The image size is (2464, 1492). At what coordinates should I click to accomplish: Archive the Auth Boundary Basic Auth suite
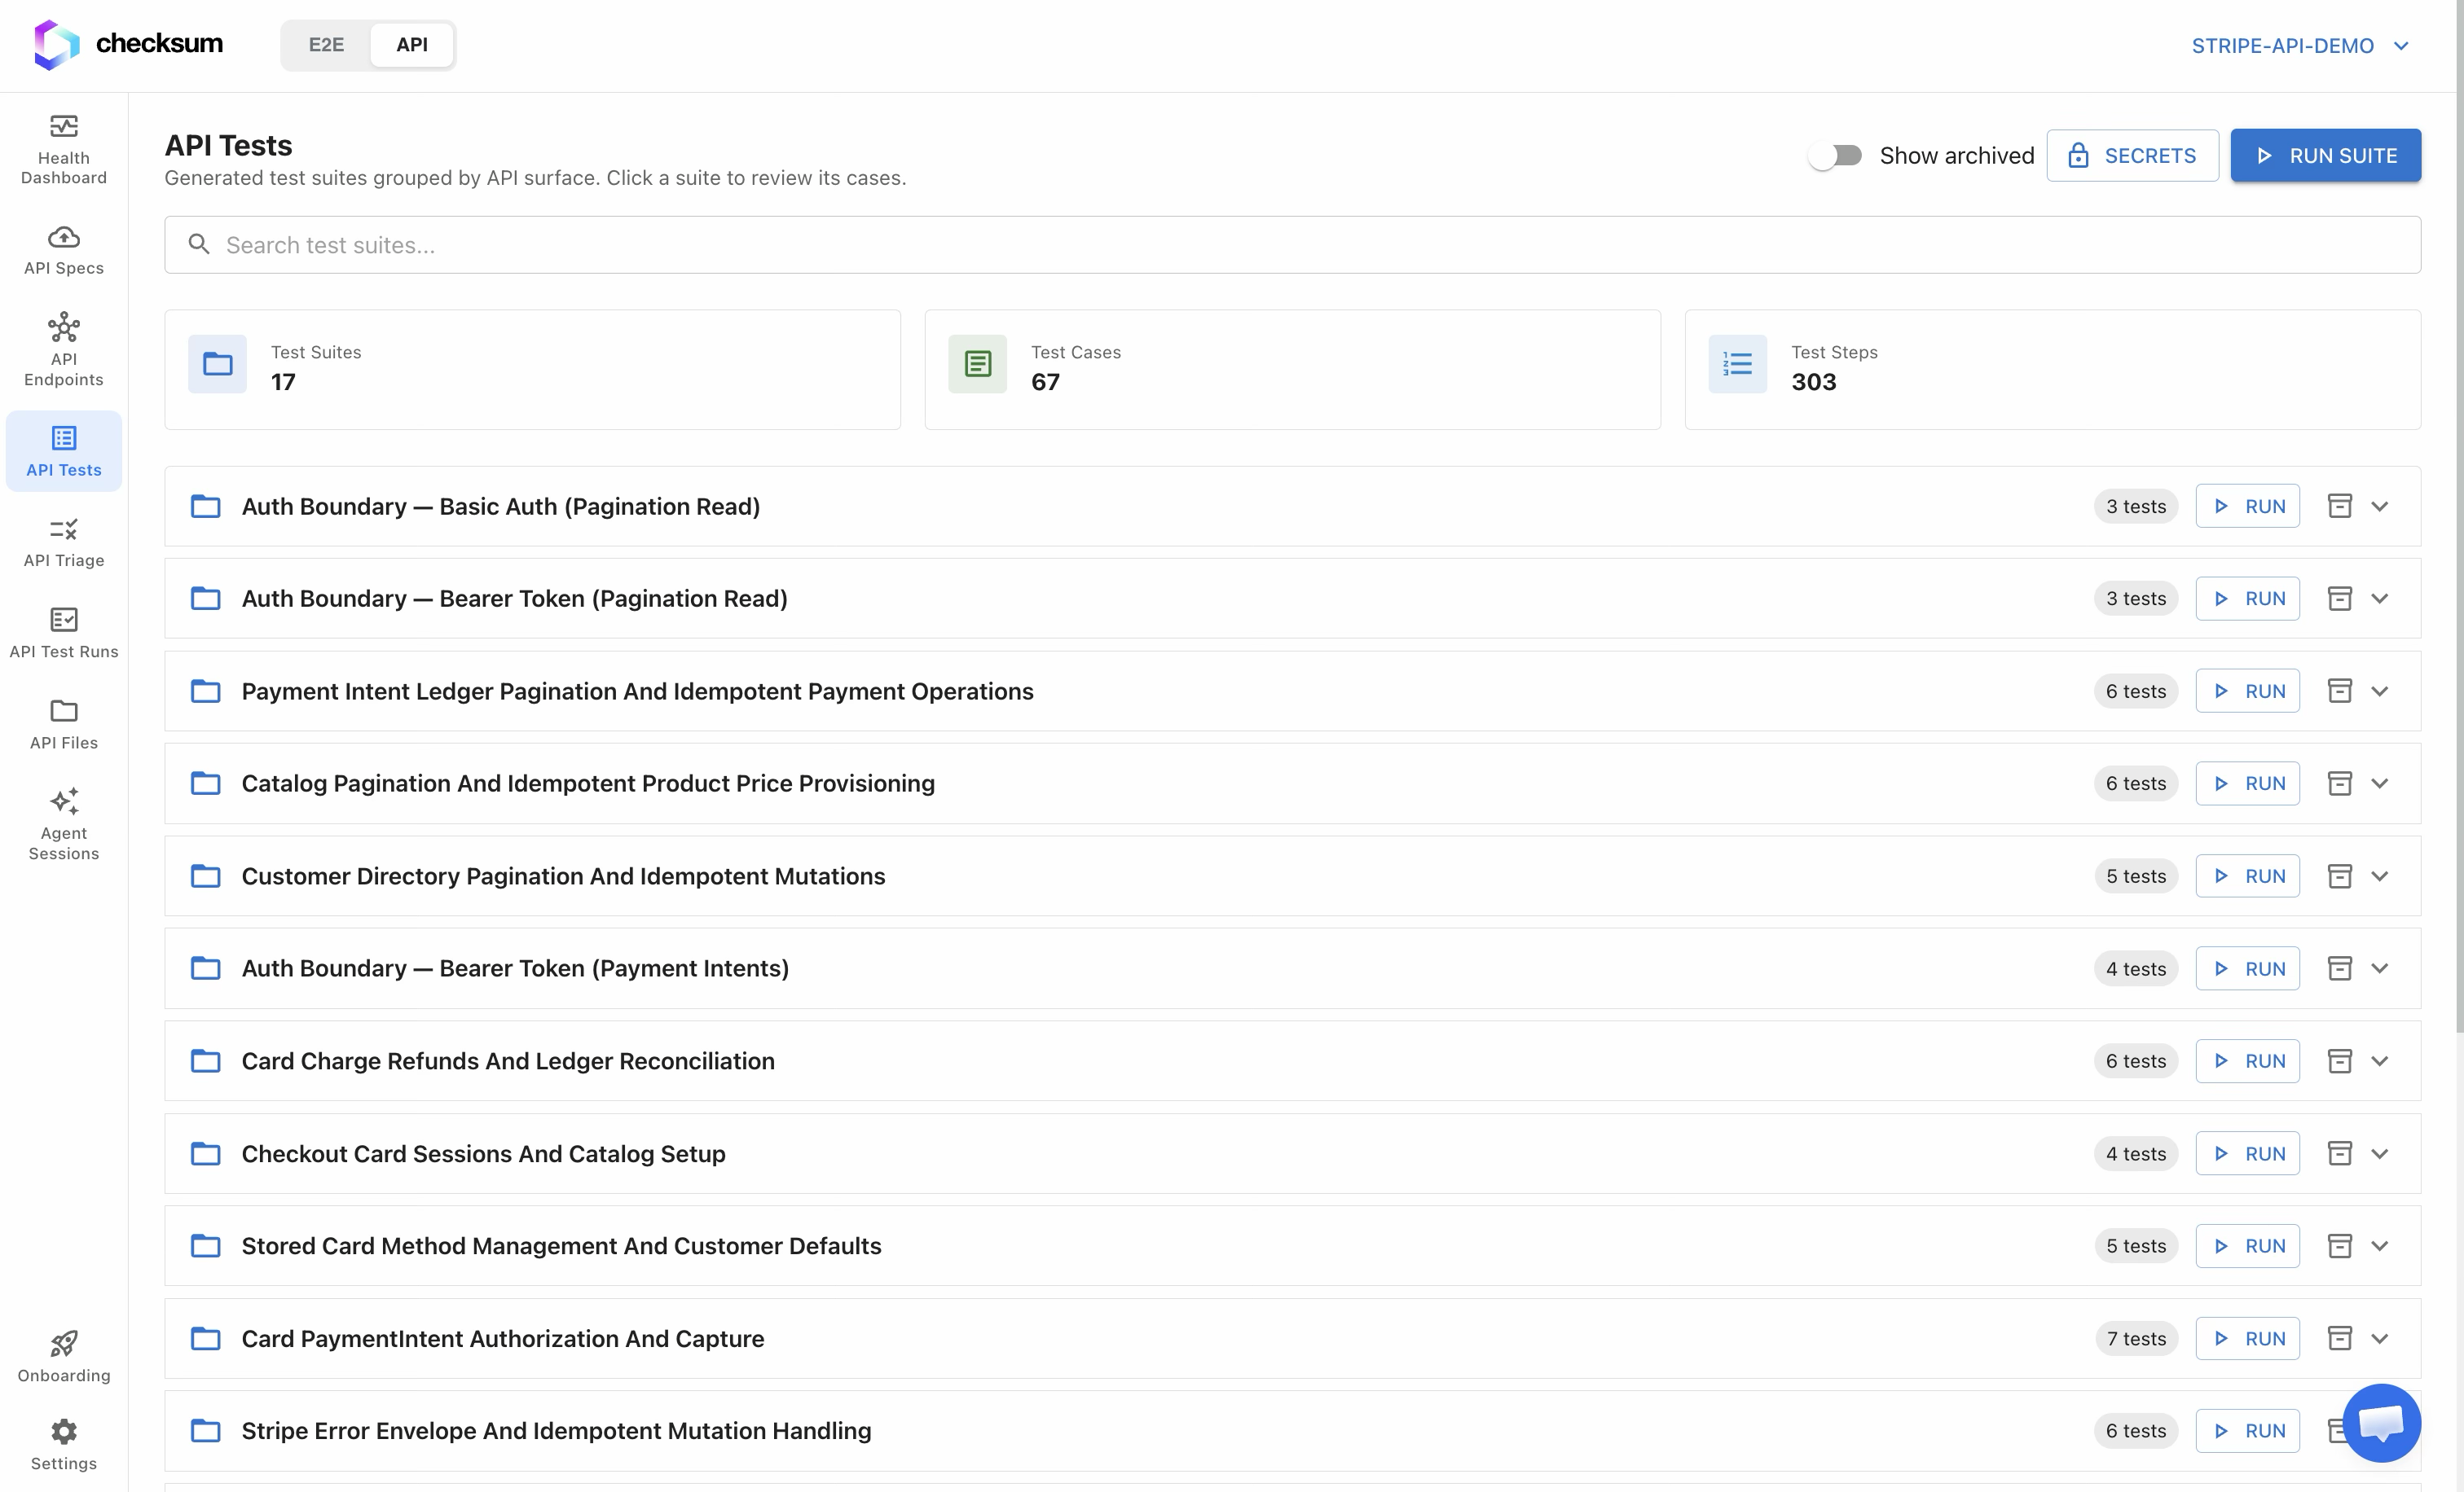2340,506
